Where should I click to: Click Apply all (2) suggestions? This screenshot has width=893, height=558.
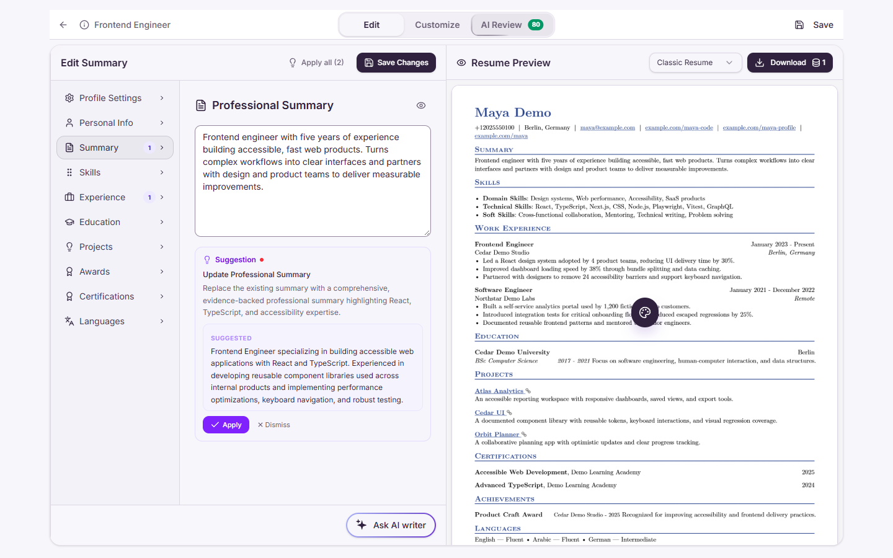[x=316, y=63]
